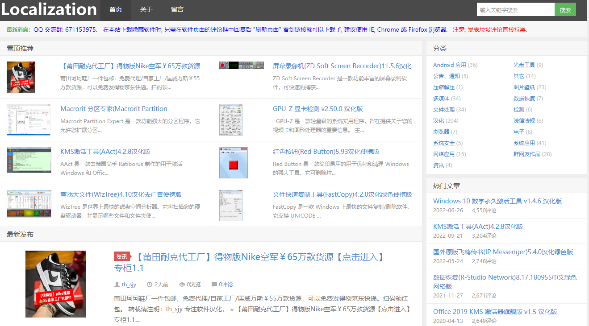Open the ZD Soft Screen Recorder thumbnail
The width and height of the screenshot is (589, 326).
(242, 66)
